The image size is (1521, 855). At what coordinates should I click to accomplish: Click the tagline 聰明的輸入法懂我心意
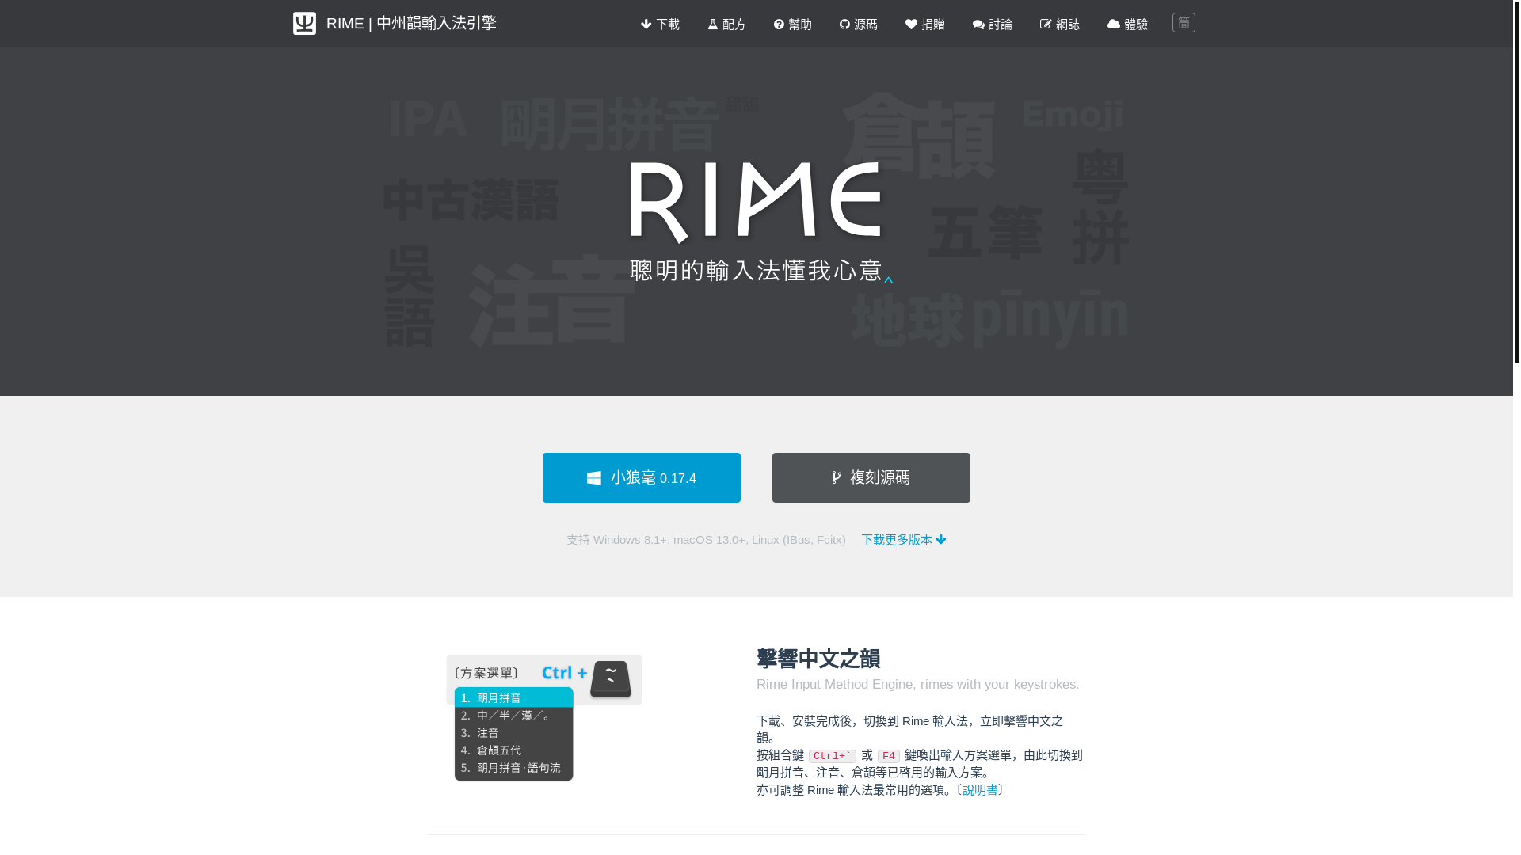tap(756, 271)
